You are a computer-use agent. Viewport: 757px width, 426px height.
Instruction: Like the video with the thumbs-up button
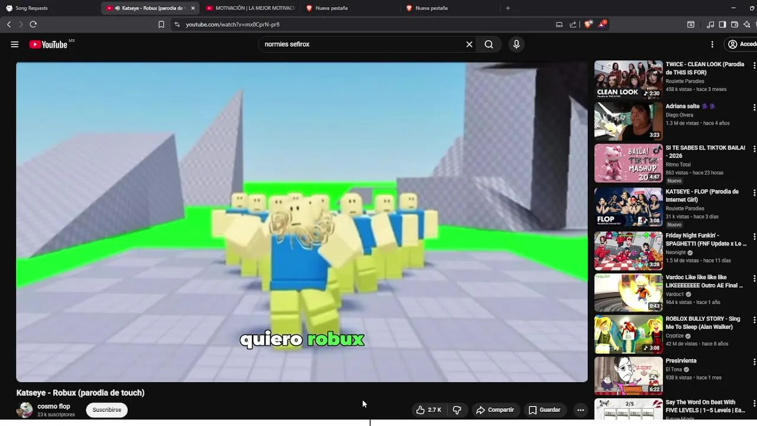[x=429, y=409]
